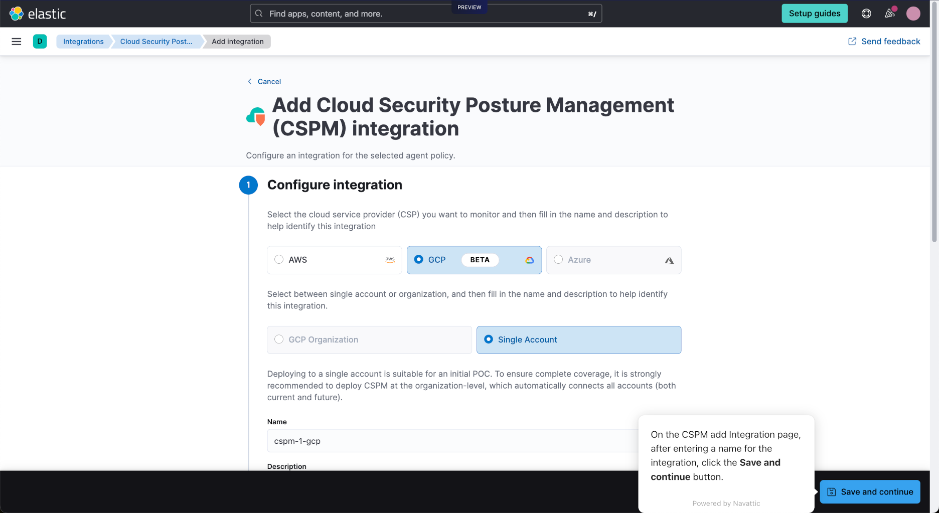Image resolution: width=939 pixels, height=513 pixels.
Task: Click the "D" deployment space icon
Action: pos(40,41)
